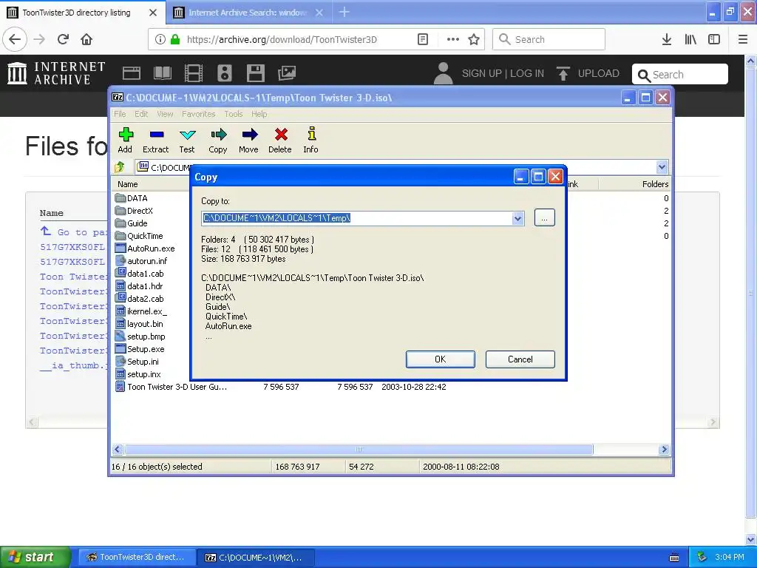Reload the page in Firefox
Image resolution: width=757 pixels, height=568 pixels.
[x=63, y=39]
